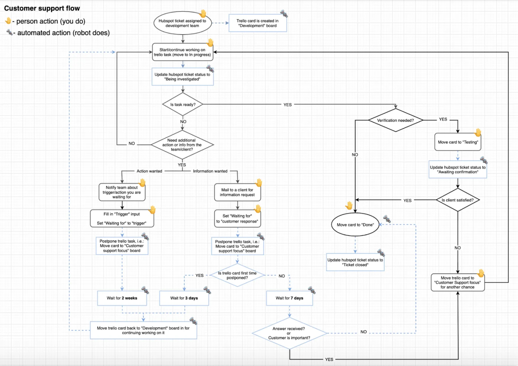Click robot icon on "Wait for 7 days" box
Screen dimensions: 518x366
(x=311, y=290)
